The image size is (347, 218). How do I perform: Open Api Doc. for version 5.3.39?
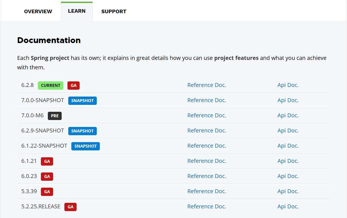pyautogui.click(x=288, y=191)
